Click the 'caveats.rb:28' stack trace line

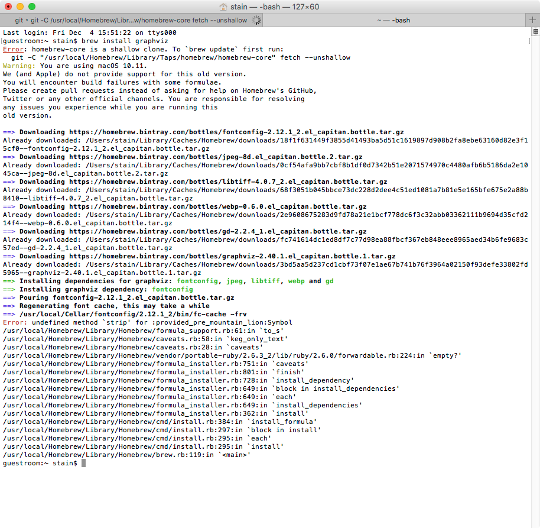tap(133, 347)
